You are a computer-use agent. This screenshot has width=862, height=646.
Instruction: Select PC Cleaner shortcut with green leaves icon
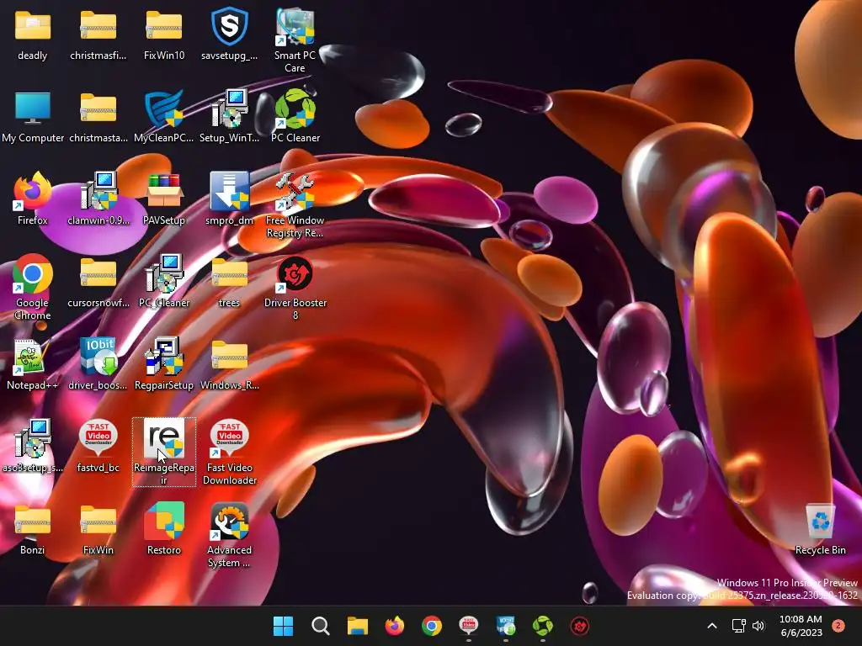tap(295, 117)
